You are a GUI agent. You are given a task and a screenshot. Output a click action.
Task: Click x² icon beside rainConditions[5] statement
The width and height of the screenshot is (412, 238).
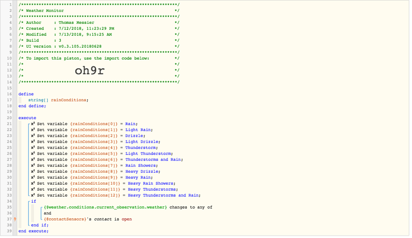pyautogui.click(x=33, y=154)
